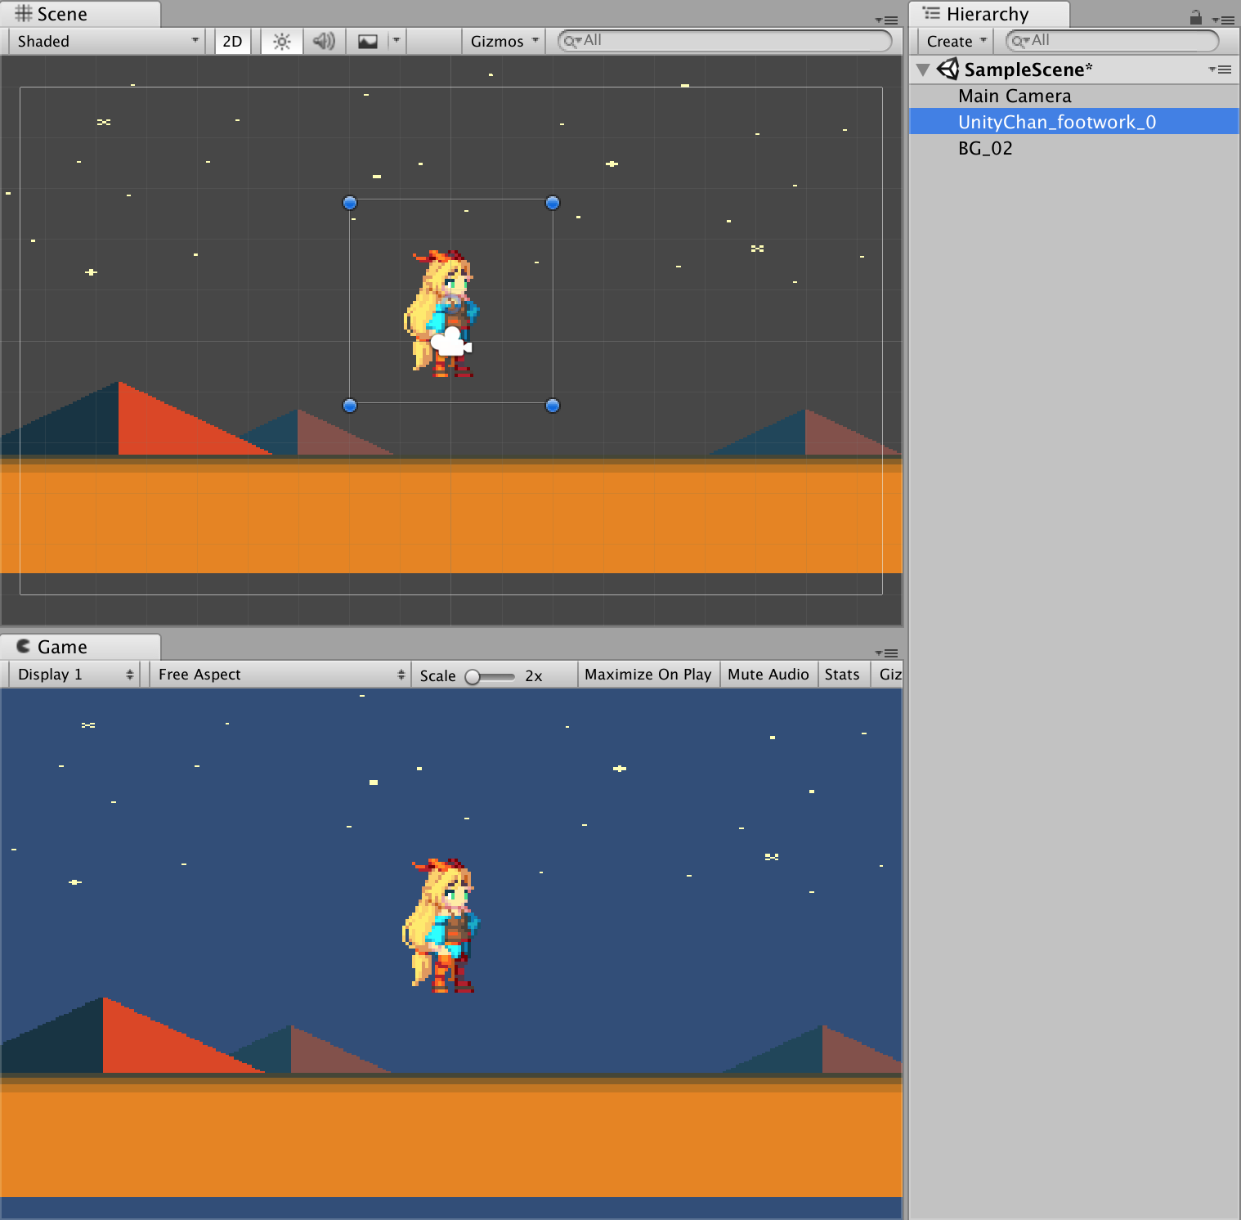
Task: Click the Game view Scale slider
Action: [490, 676]
